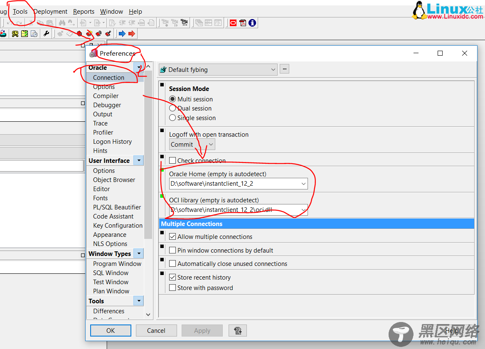Image resolution: width=485 pixels, height=349 pixels.
Task: Select the Multi session radio button
Action: click(x=172, y=99)
